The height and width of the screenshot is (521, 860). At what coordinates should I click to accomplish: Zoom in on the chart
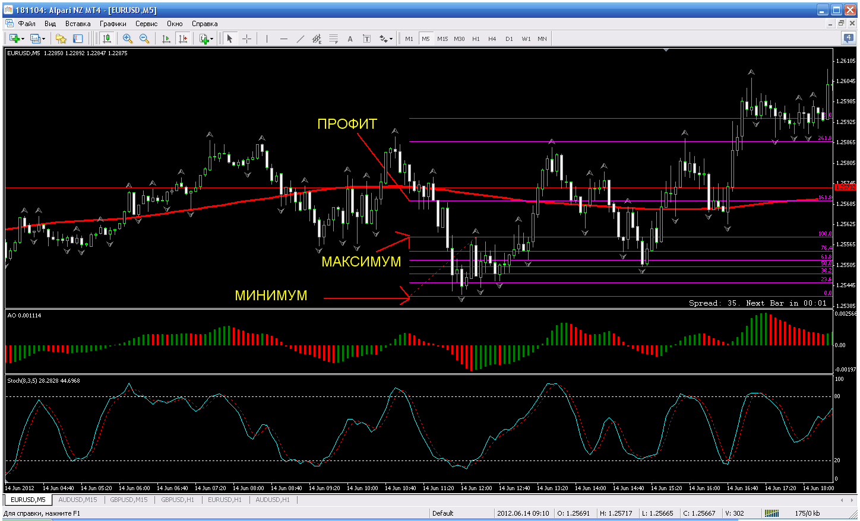coord(127,39)
